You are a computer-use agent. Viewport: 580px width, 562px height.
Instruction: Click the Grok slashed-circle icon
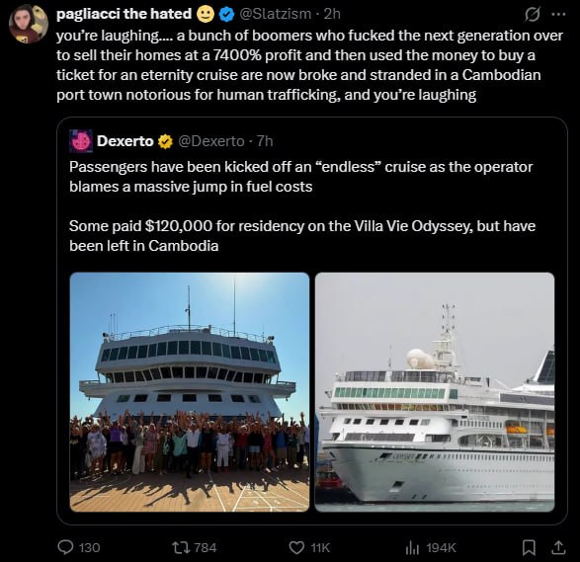point(532,15)
